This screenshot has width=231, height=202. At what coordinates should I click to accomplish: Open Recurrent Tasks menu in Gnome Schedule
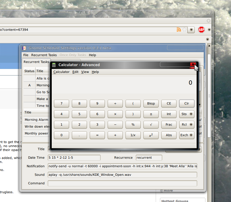tap(44, 55)
